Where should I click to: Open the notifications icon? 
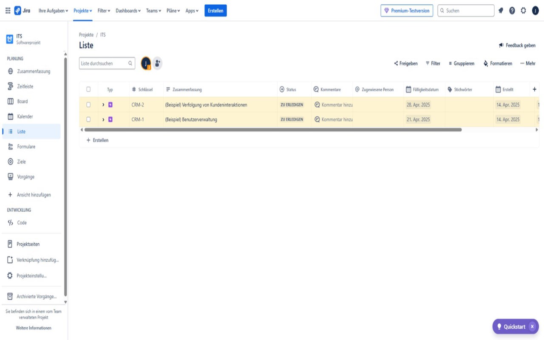(x=501, y=11)
